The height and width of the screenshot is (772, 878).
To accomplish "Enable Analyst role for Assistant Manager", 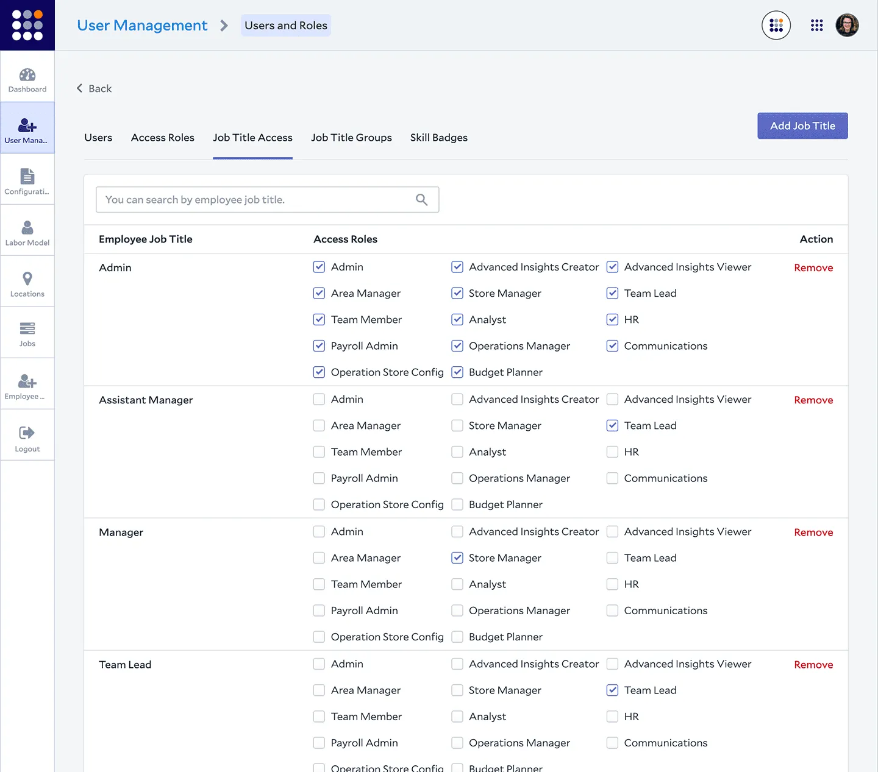I will pos(457,452).
